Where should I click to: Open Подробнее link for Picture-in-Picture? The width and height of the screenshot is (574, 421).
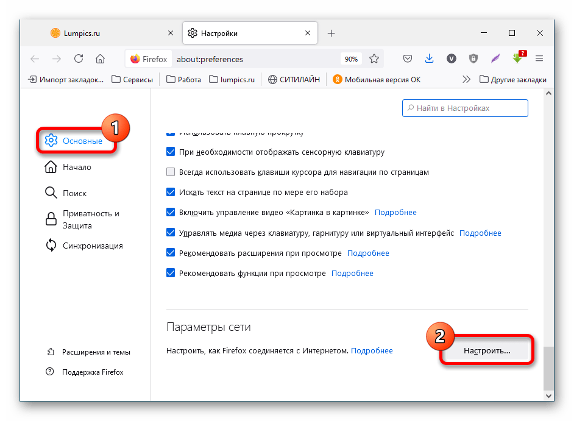pyautogui.click(x=395, y=213)
